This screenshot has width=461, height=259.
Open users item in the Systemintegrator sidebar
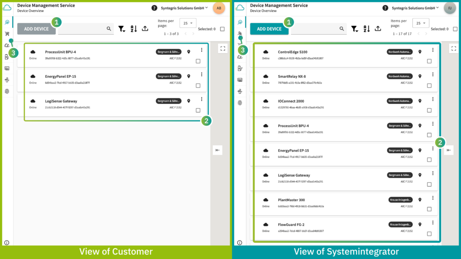coord(240,33)
